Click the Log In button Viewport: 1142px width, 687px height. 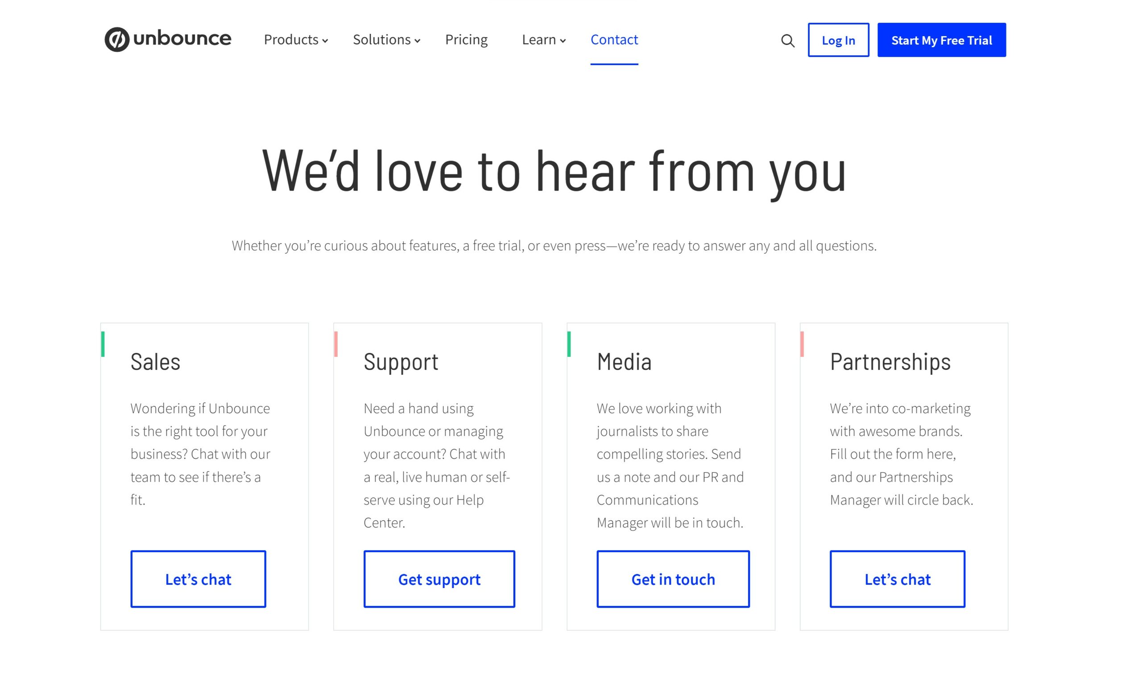(839, 40)
